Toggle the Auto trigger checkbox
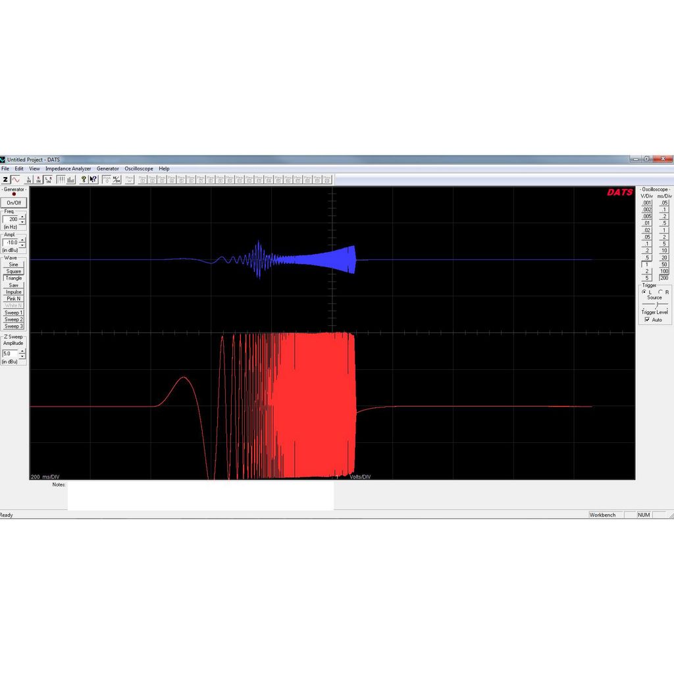This screenshot has height=674, width=674. pos(648,320)
